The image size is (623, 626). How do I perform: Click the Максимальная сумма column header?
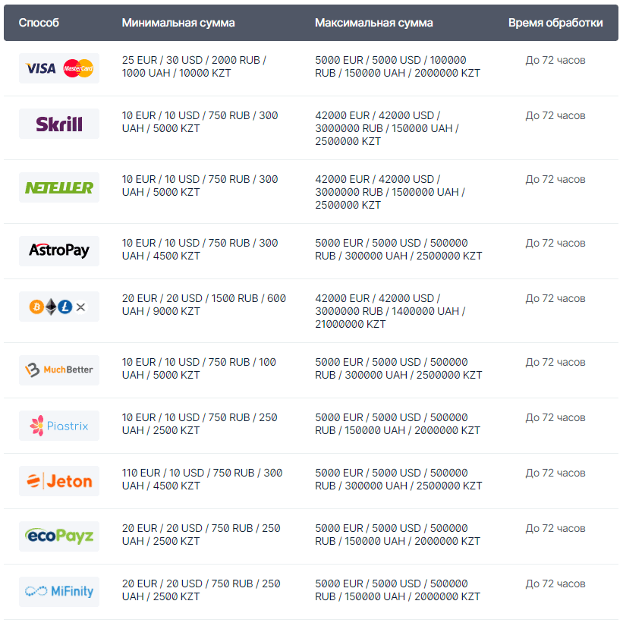coord(374,23)
